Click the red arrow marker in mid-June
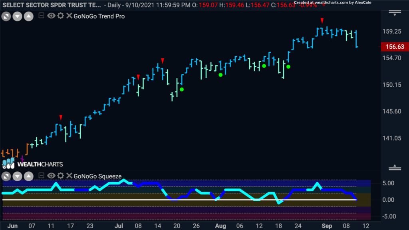 61,118
